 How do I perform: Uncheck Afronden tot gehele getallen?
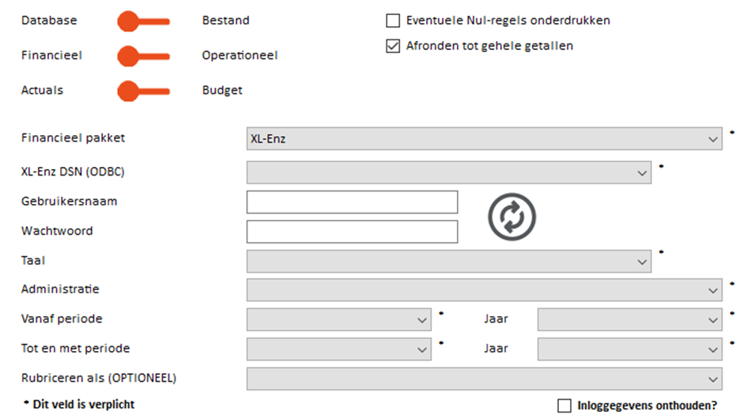coord(393,46)
